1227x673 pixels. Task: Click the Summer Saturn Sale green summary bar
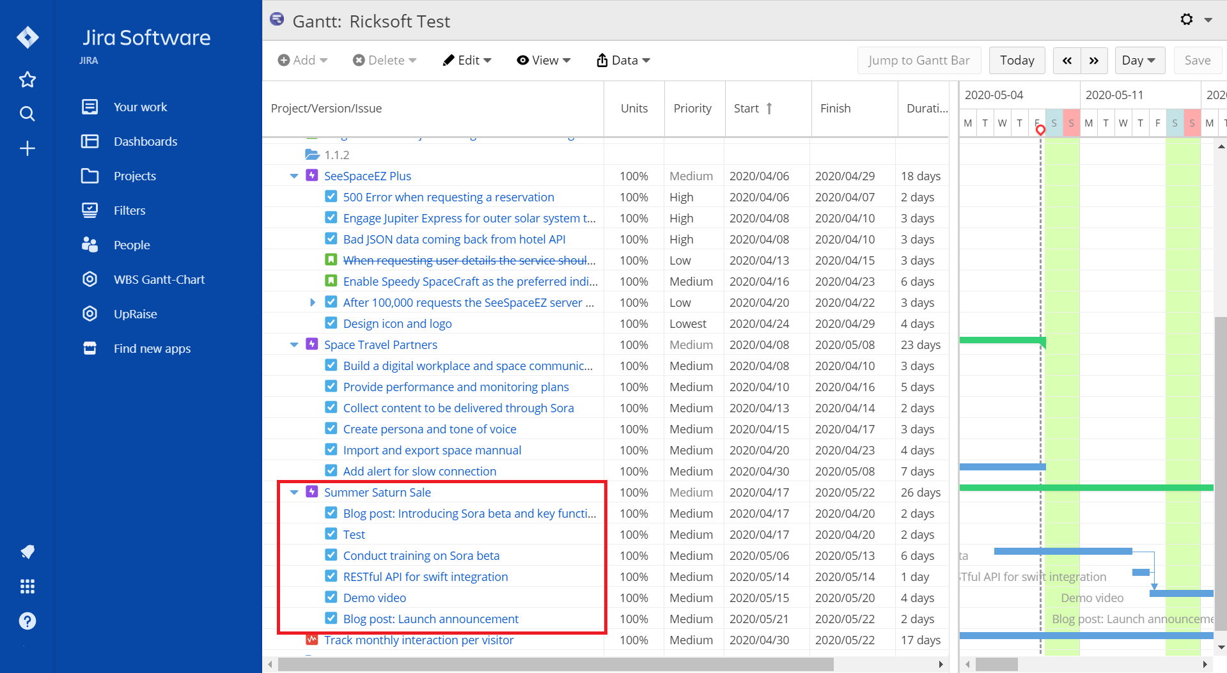(1086, 488)
